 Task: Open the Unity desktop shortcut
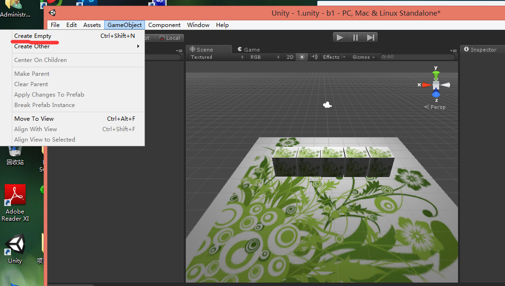tap(15, 249)
